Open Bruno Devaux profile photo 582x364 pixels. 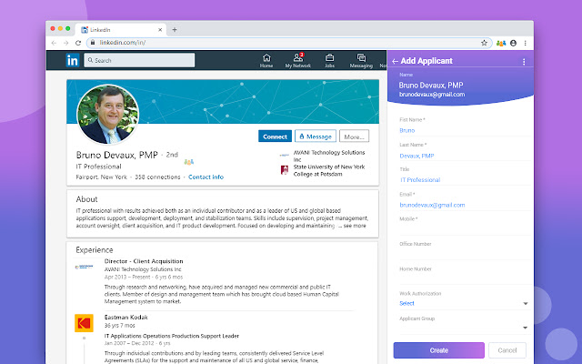point(107,115)
